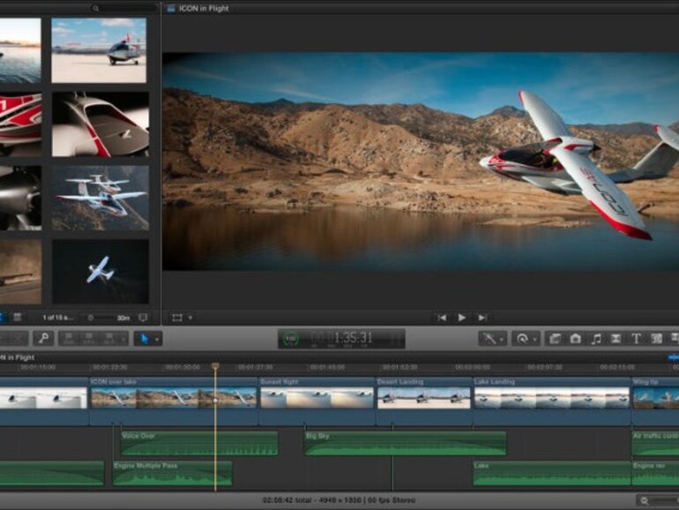Click the viewer transform frame icon
Viewport: 679px width, 510px height.
click(177, 318)
